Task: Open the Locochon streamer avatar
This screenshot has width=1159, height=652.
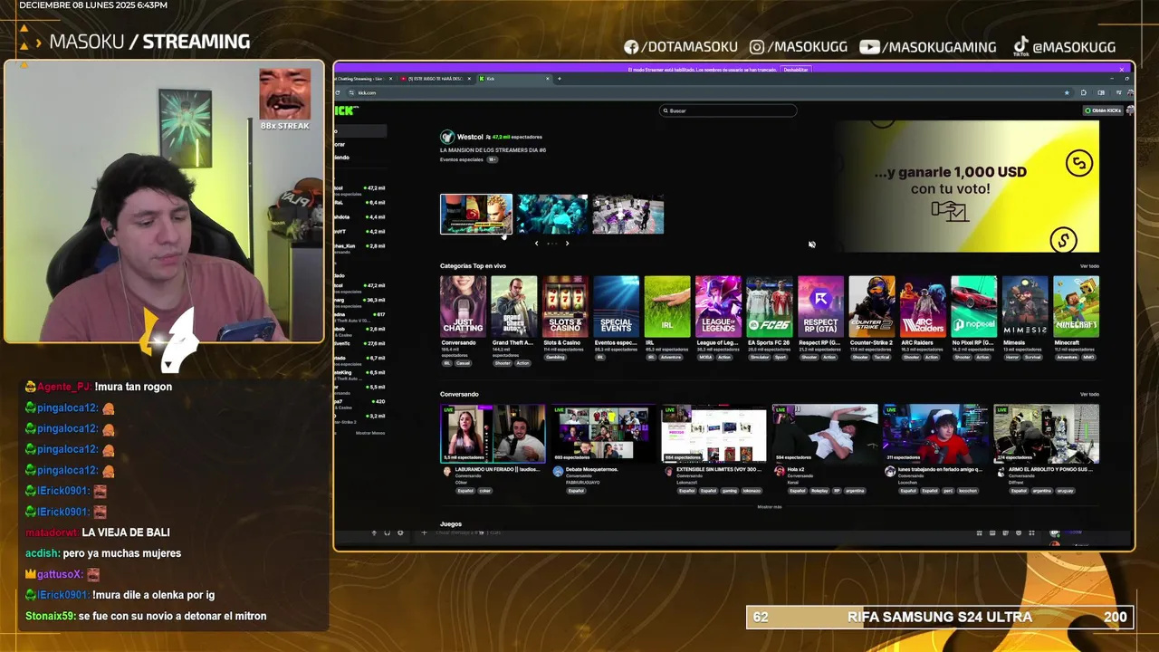Action: click(889, 472)
